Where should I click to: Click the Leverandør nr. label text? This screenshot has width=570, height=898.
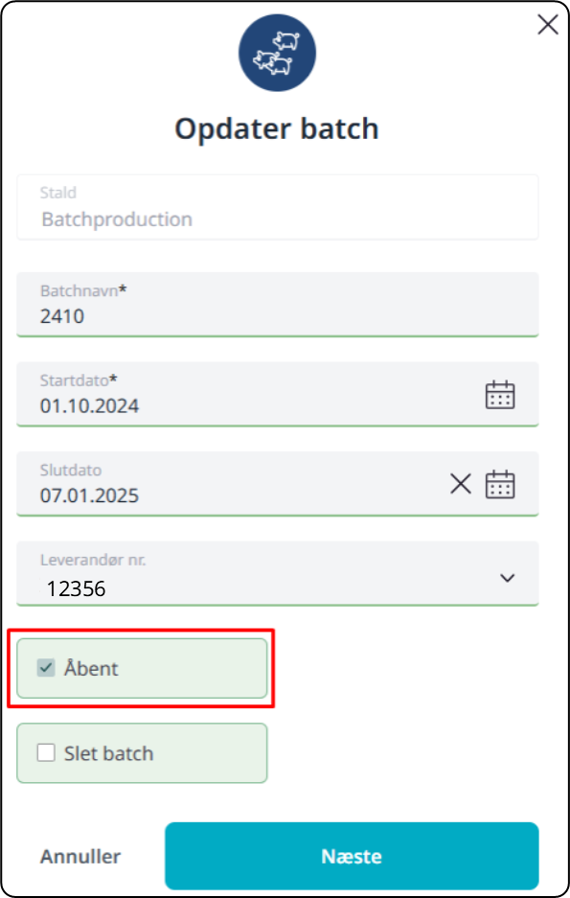point(93,560)
